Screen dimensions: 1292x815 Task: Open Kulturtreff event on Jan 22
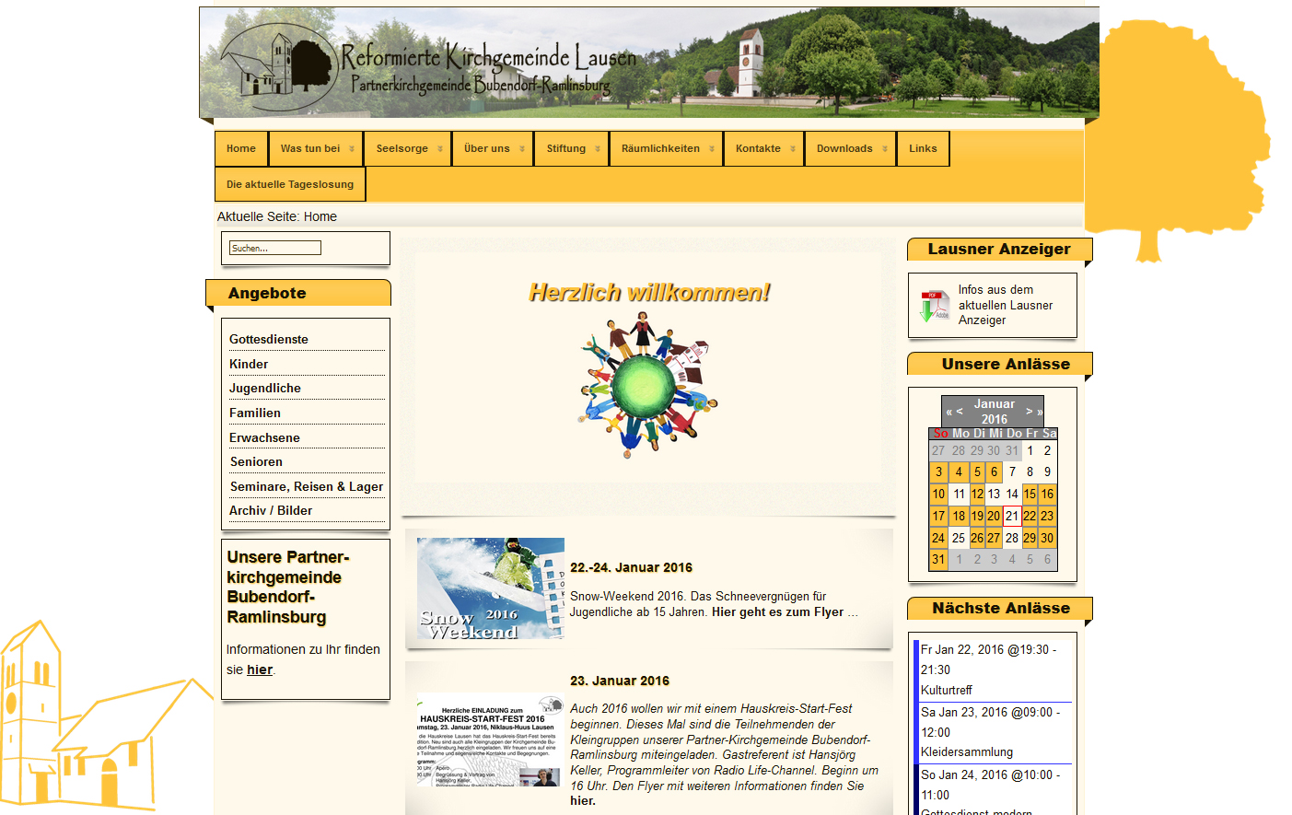pos(947,690)
